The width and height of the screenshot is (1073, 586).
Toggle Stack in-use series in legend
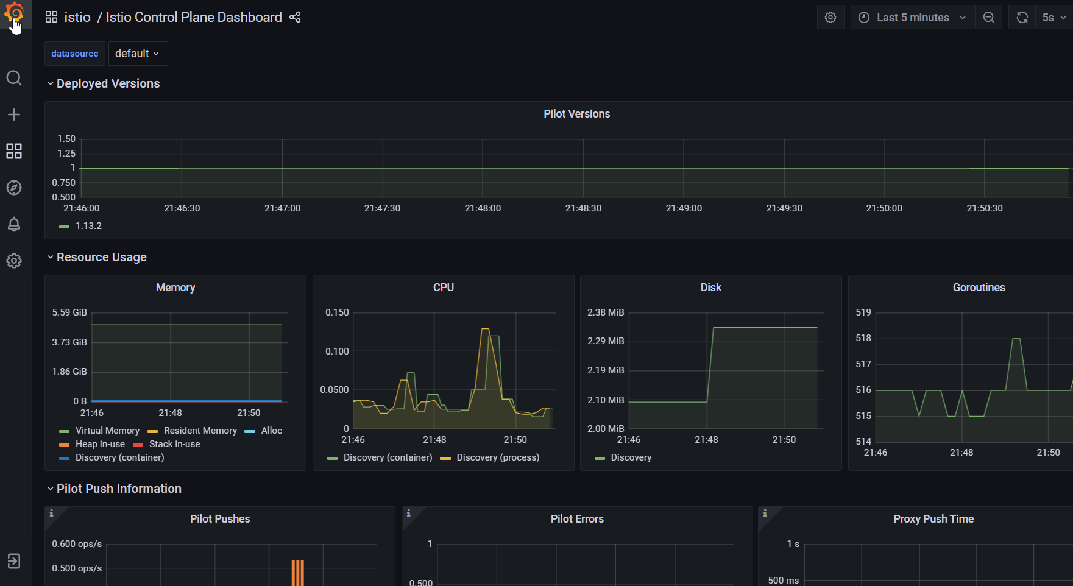[x=174, y=444]
